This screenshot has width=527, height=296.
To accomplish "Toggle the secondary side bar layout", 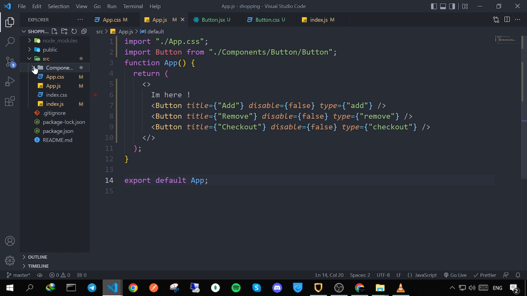I will tap(452, 6).
